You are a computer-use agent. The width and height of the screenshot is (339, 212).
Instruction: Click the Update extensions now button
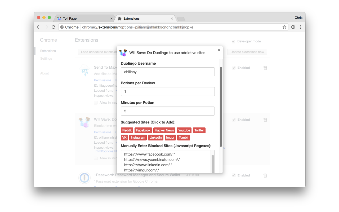[247, 52]
